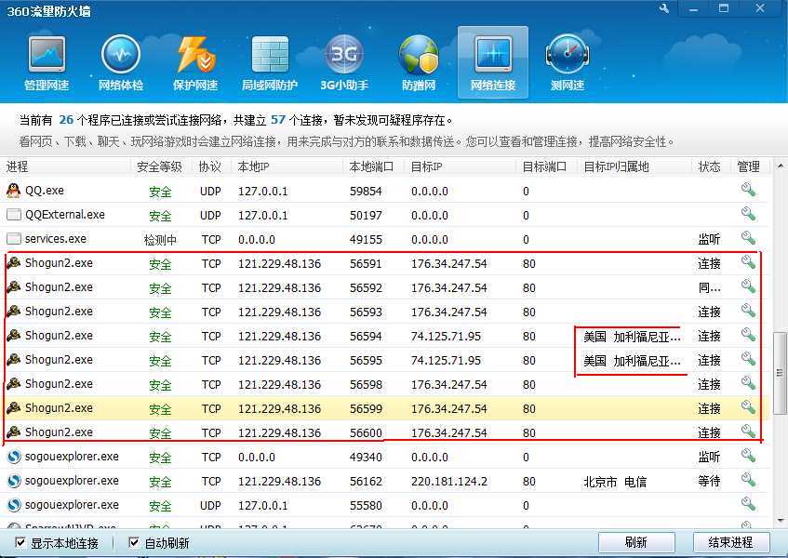Click local port 59854 cell
The height and width of the screenshot is (558, 788).
pos(366,192)
